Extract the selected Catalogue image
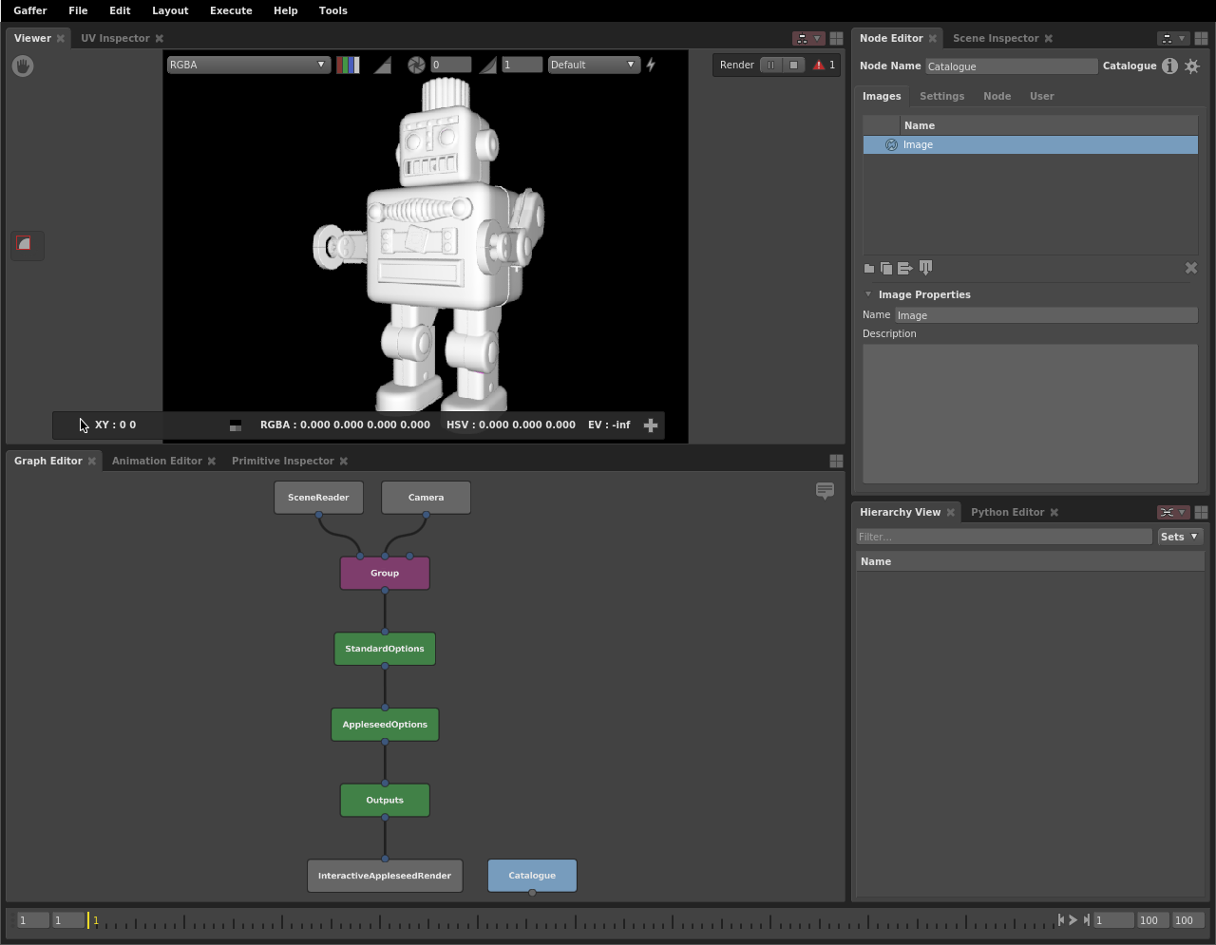The width and height of the screenshot is (1216, 945). (925, 269)
